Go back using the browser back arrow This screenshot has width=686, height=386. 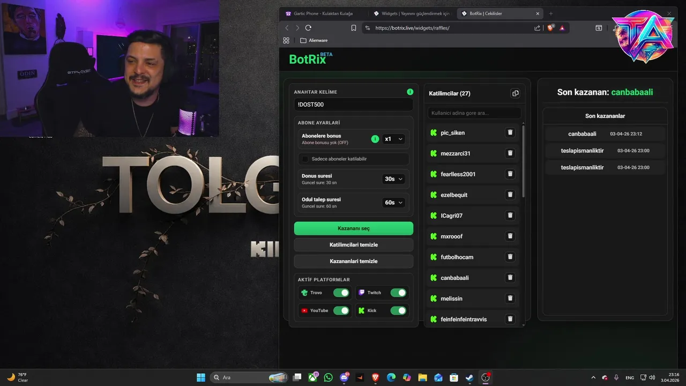[287, 28]
